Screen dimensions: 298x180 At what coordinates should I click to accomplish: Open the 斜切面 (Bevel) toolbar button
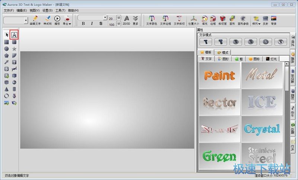(222, 20)
